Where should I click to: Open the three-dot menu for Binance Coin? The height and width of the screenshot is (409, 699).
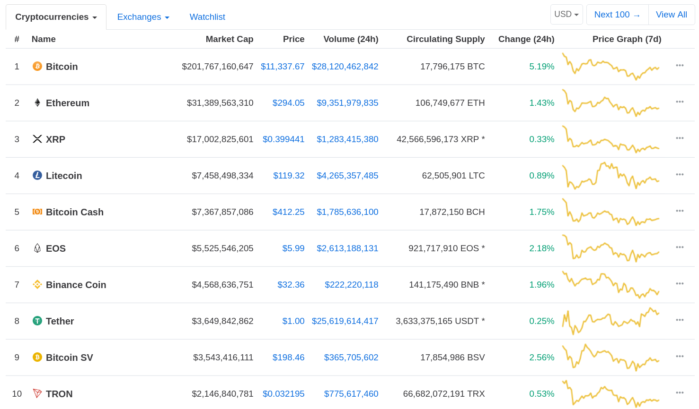point(680,283)
